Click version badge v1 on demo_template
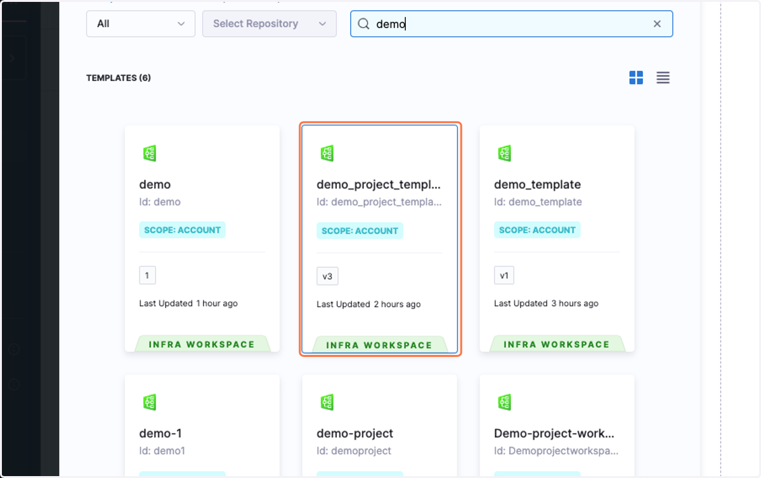The image size is (761, 478). (x=504, y=275)
